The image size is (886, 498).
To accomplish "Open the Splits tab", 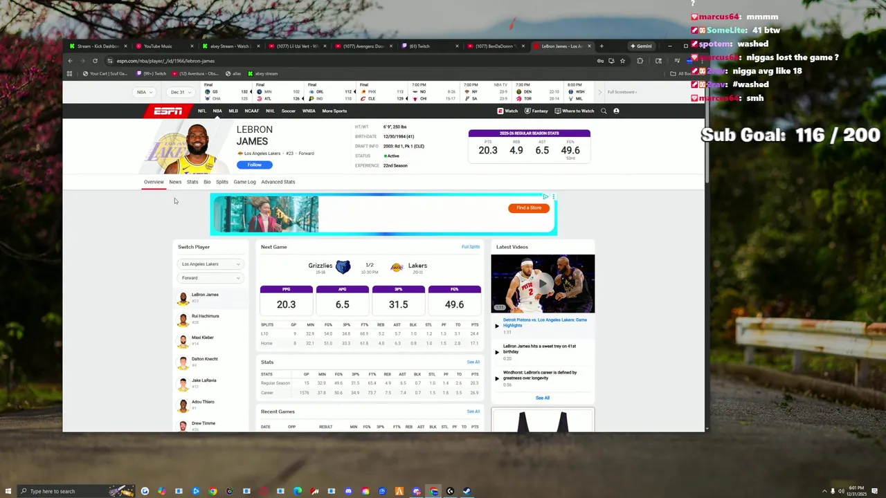I will pos(222,182).
